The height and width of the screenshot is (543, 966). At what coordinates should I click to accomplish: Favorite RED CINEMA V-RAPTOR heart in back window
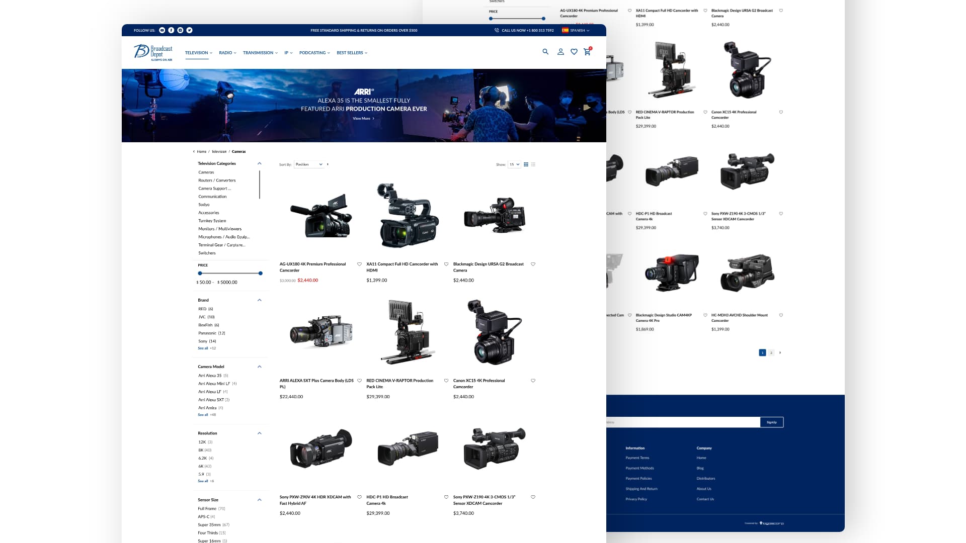pyautogui.click(x=705, y=112)
